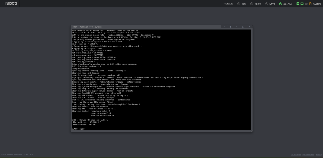Screen dimensions: 323x158
Task: Click the small dot icon in stream header
Action: (x=237, y=27)
